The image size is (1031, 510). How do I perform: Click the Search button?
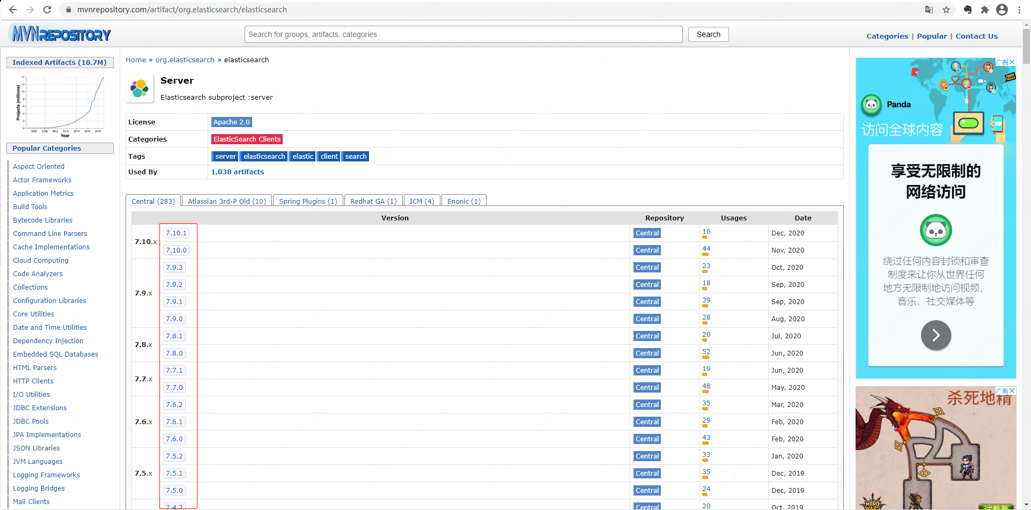(708, 34)
